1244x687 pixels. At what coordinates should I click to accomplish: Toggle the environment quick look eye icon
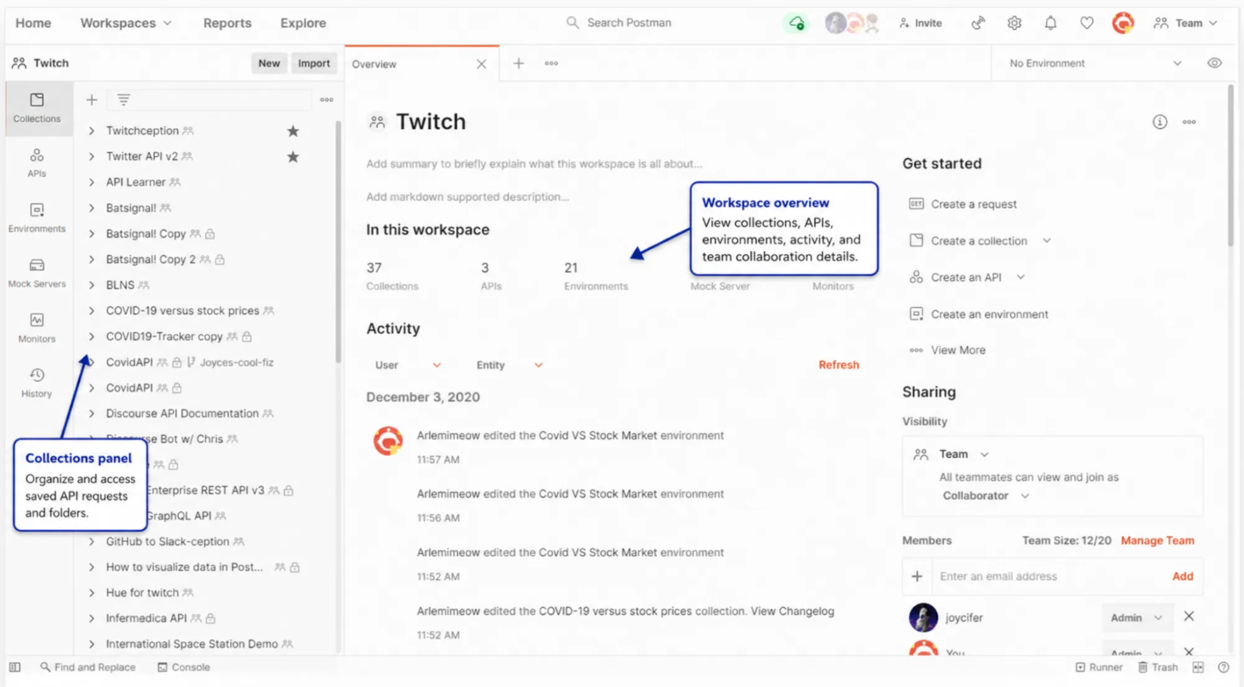(x=1214, y=63)
